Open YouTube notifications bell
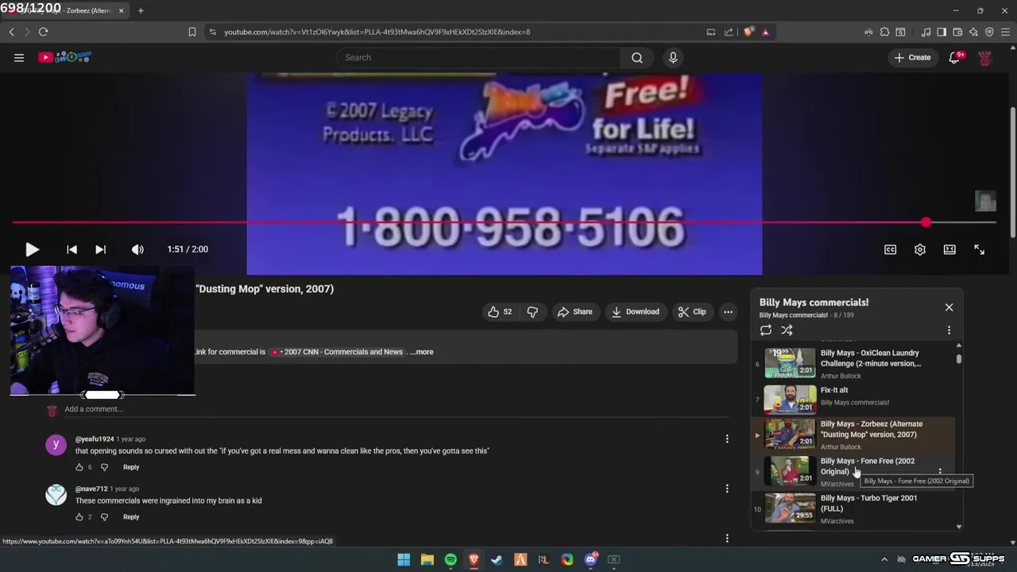 tap(955, 57)
